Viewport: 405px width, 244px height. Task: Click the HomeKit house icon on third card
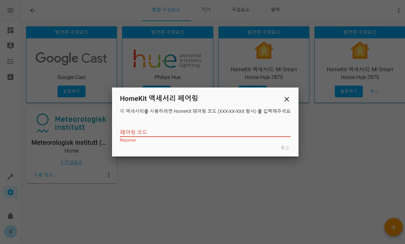(x=264, y=50)
